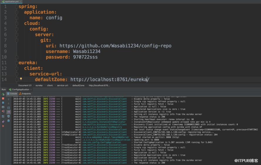Clear all console output with trash icon
Viewport: 261px width, 165px height.
[x=9, y=121]
